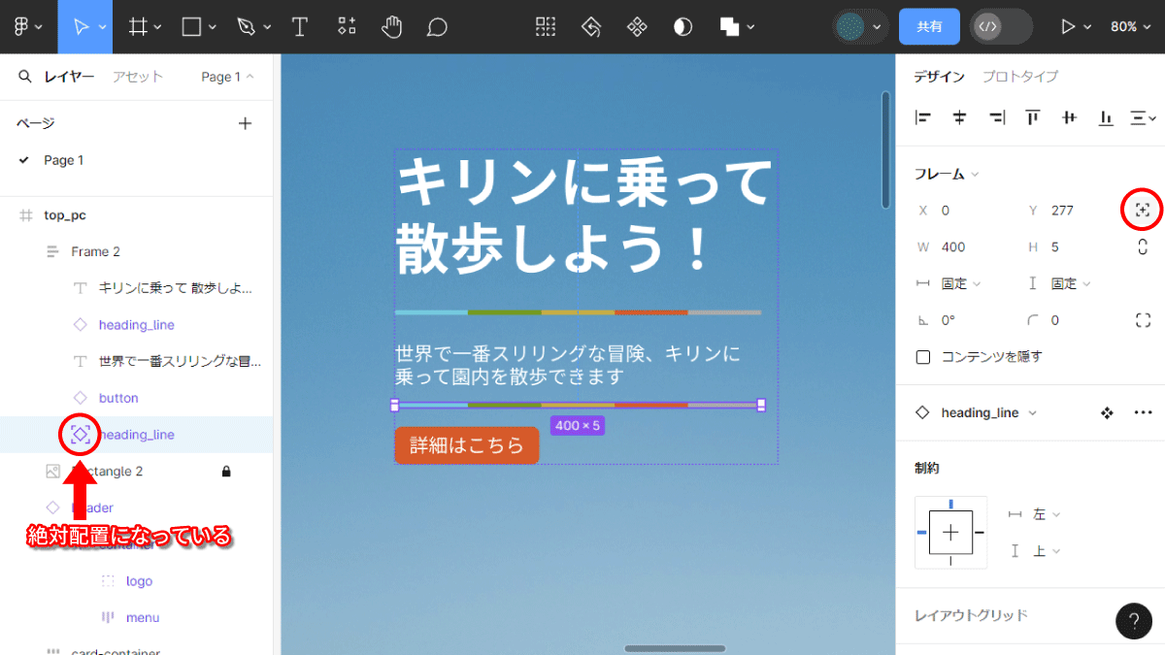1165x655 pixels.
Task: Toggle Dev Mode switch
Action: point(1001,27)
